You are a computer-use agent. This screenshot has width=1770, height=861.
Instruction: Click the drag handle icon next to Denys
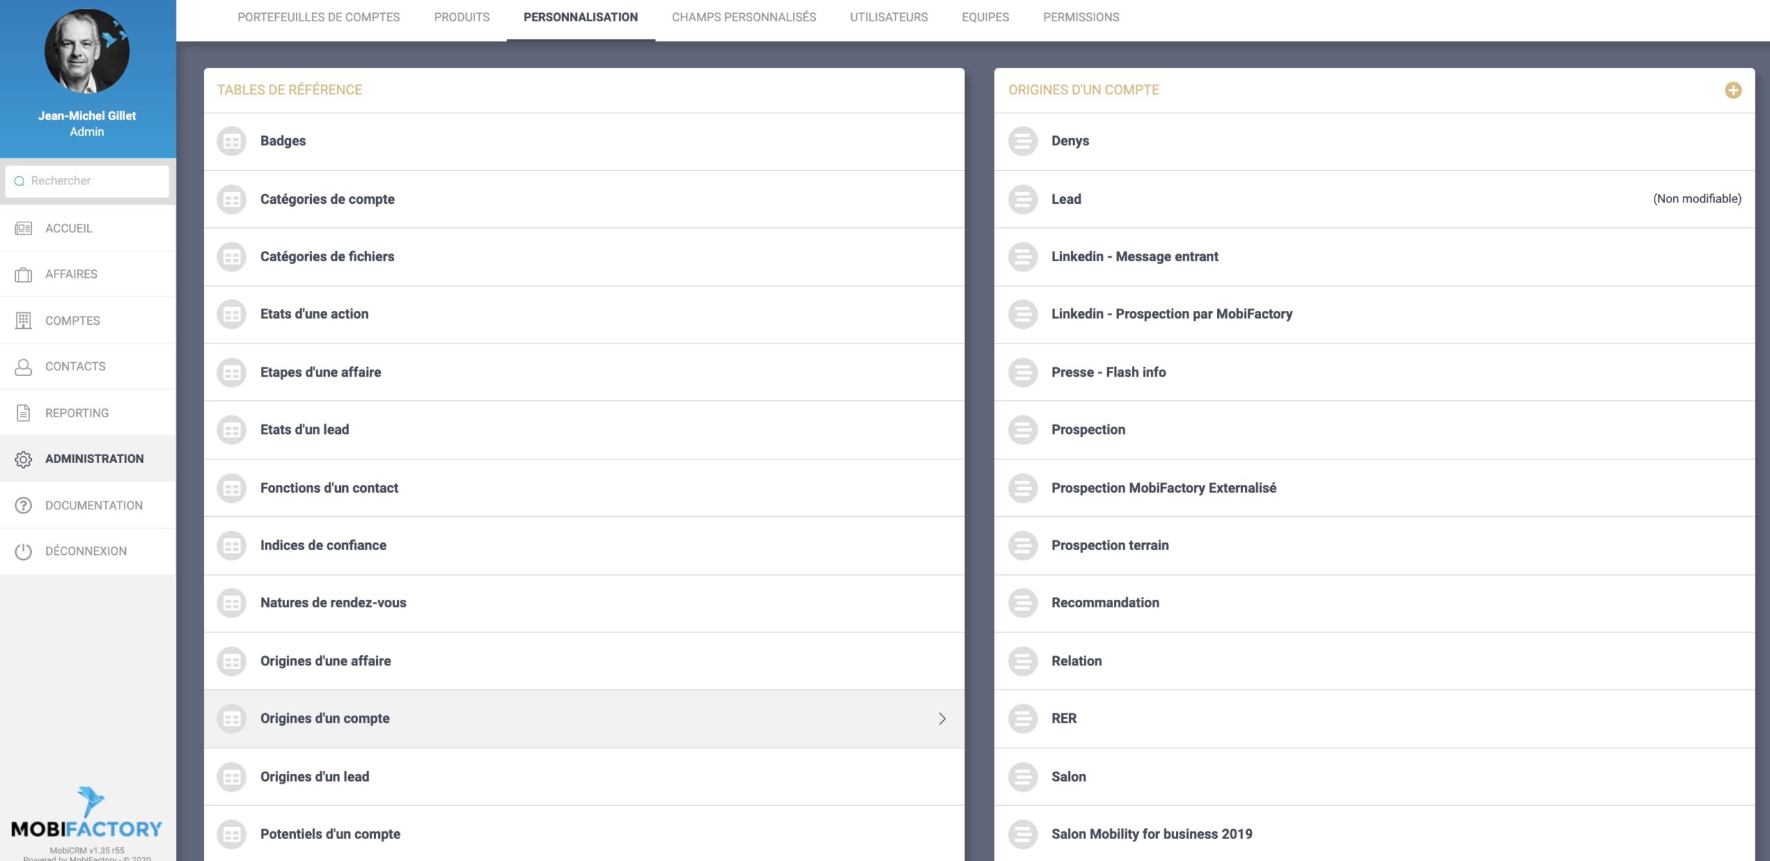[1023, 141]
